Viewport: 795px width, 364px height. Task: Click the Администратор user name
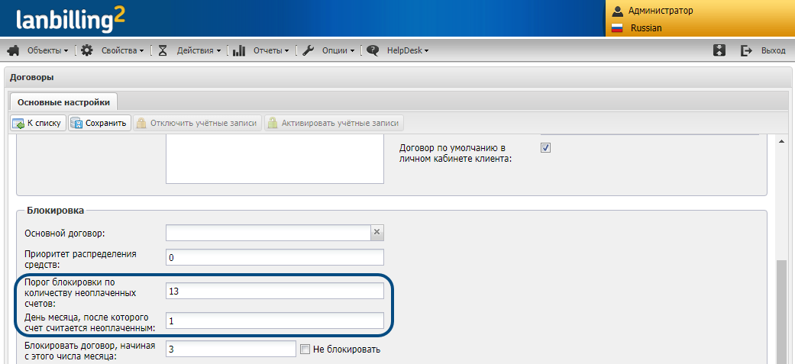[661, 11]
